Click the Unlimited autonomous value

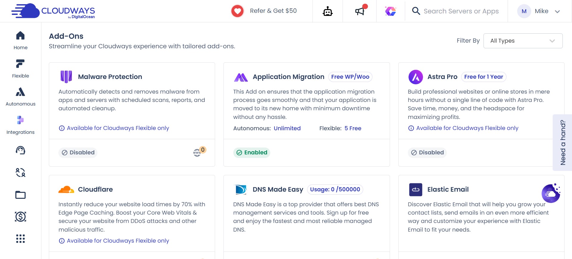pos(287,128)
